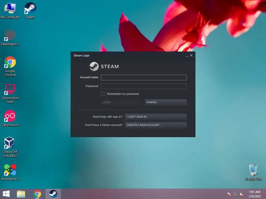The image size is (266, 199).
Task: Open File Explorer from the taskbar
Action: click(x=21, y=194)
